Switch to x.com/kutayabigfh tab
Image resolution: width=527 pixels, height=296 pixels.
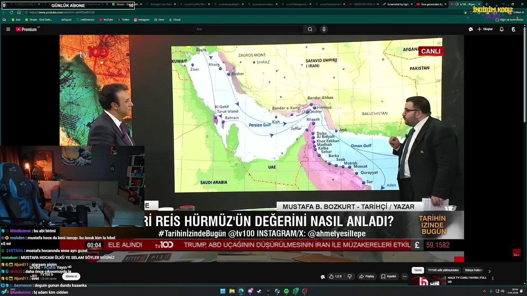click(229, 4)
